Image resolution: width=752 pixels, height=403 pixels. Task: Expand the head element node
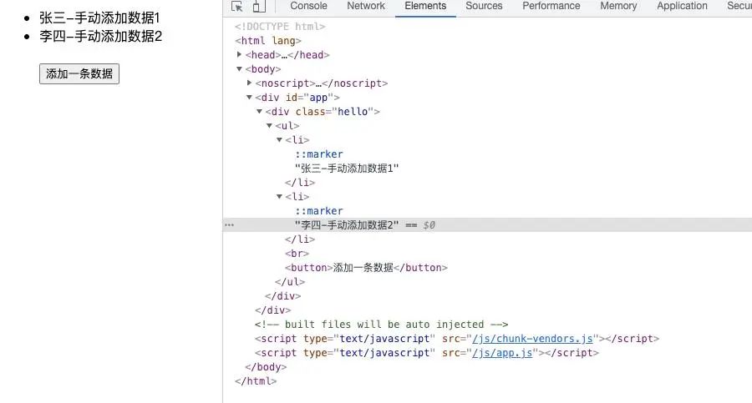tap(239, 54)
